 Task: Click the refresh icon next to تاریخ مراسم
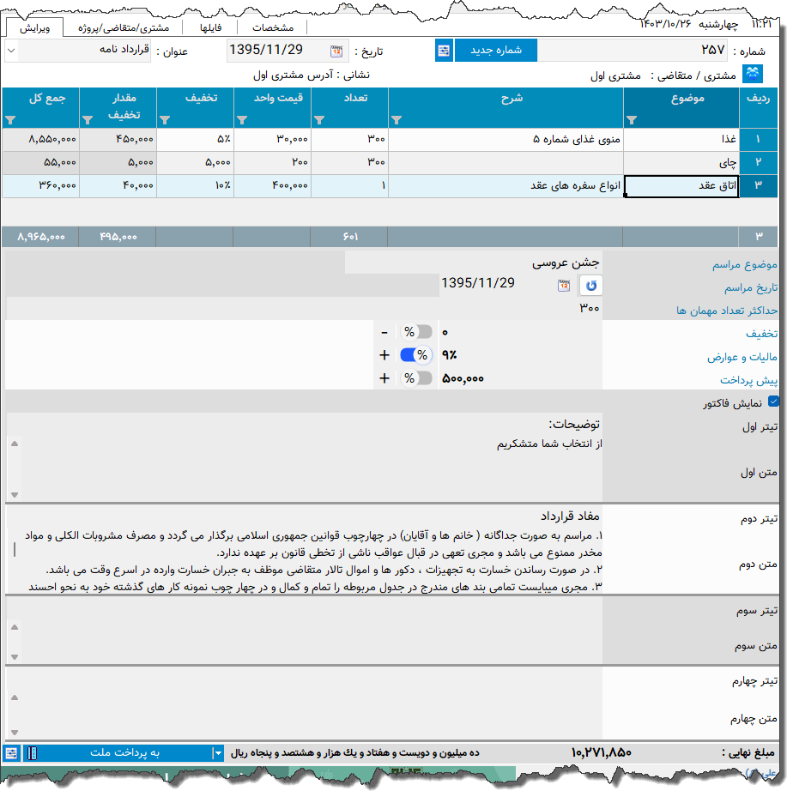coord(590,286)
